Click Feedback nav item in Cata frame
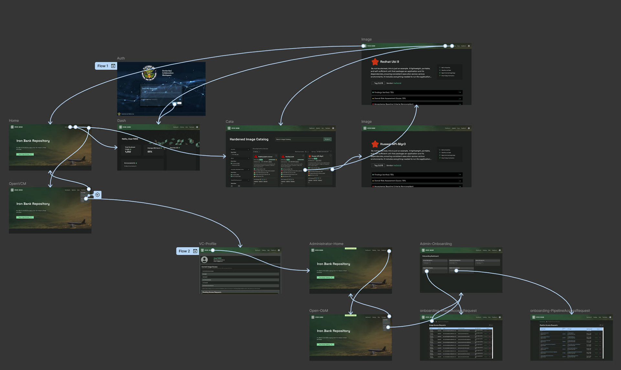621x370 pixels. click(328, 128)
